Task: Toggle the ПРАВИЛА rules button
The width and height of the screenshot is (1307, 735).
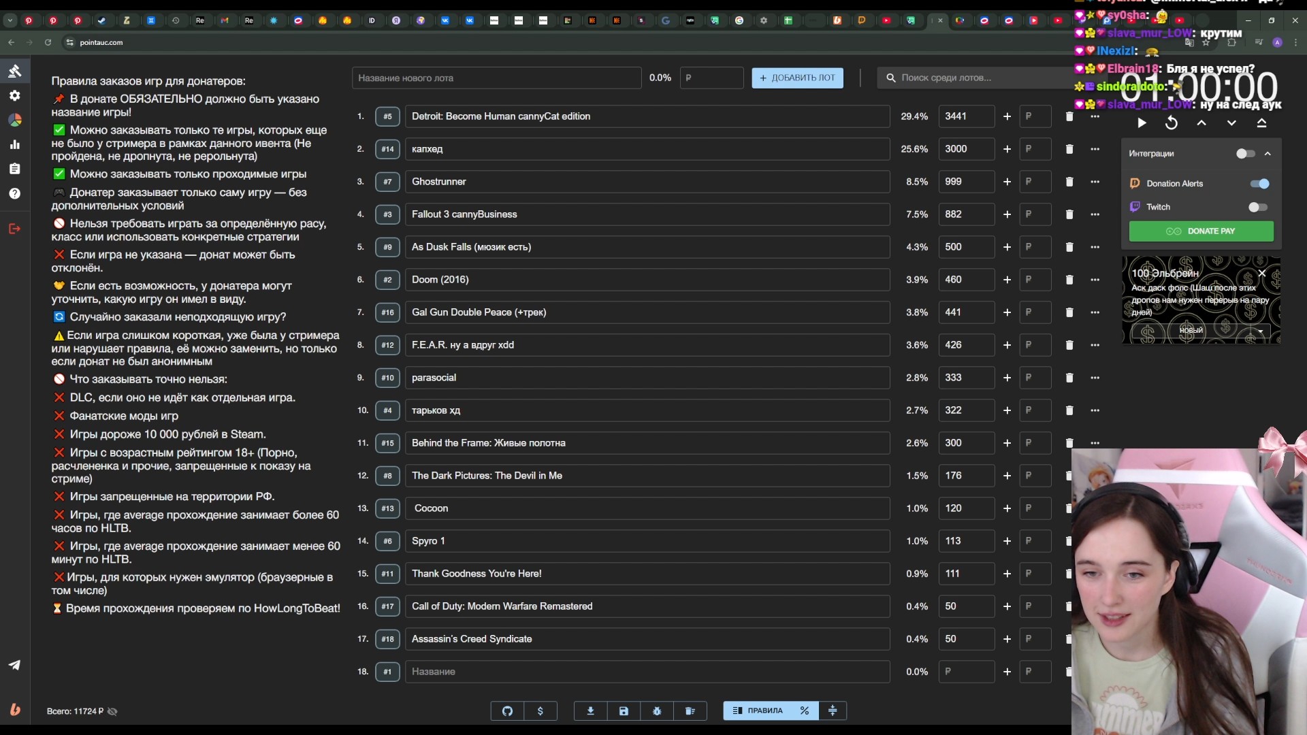Action: [x=758, y=710]
